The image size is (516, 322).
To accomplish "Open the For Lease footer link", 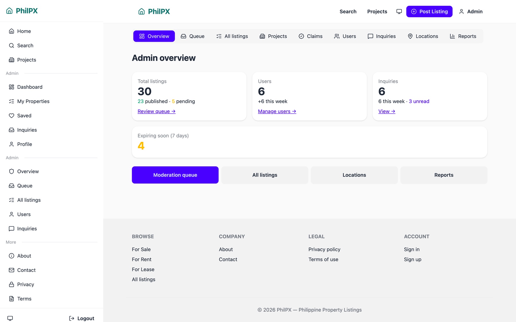I will coord(143,269).
